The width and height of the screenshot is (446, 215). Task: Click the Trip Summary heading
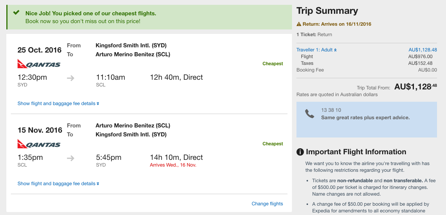point(327,11)
